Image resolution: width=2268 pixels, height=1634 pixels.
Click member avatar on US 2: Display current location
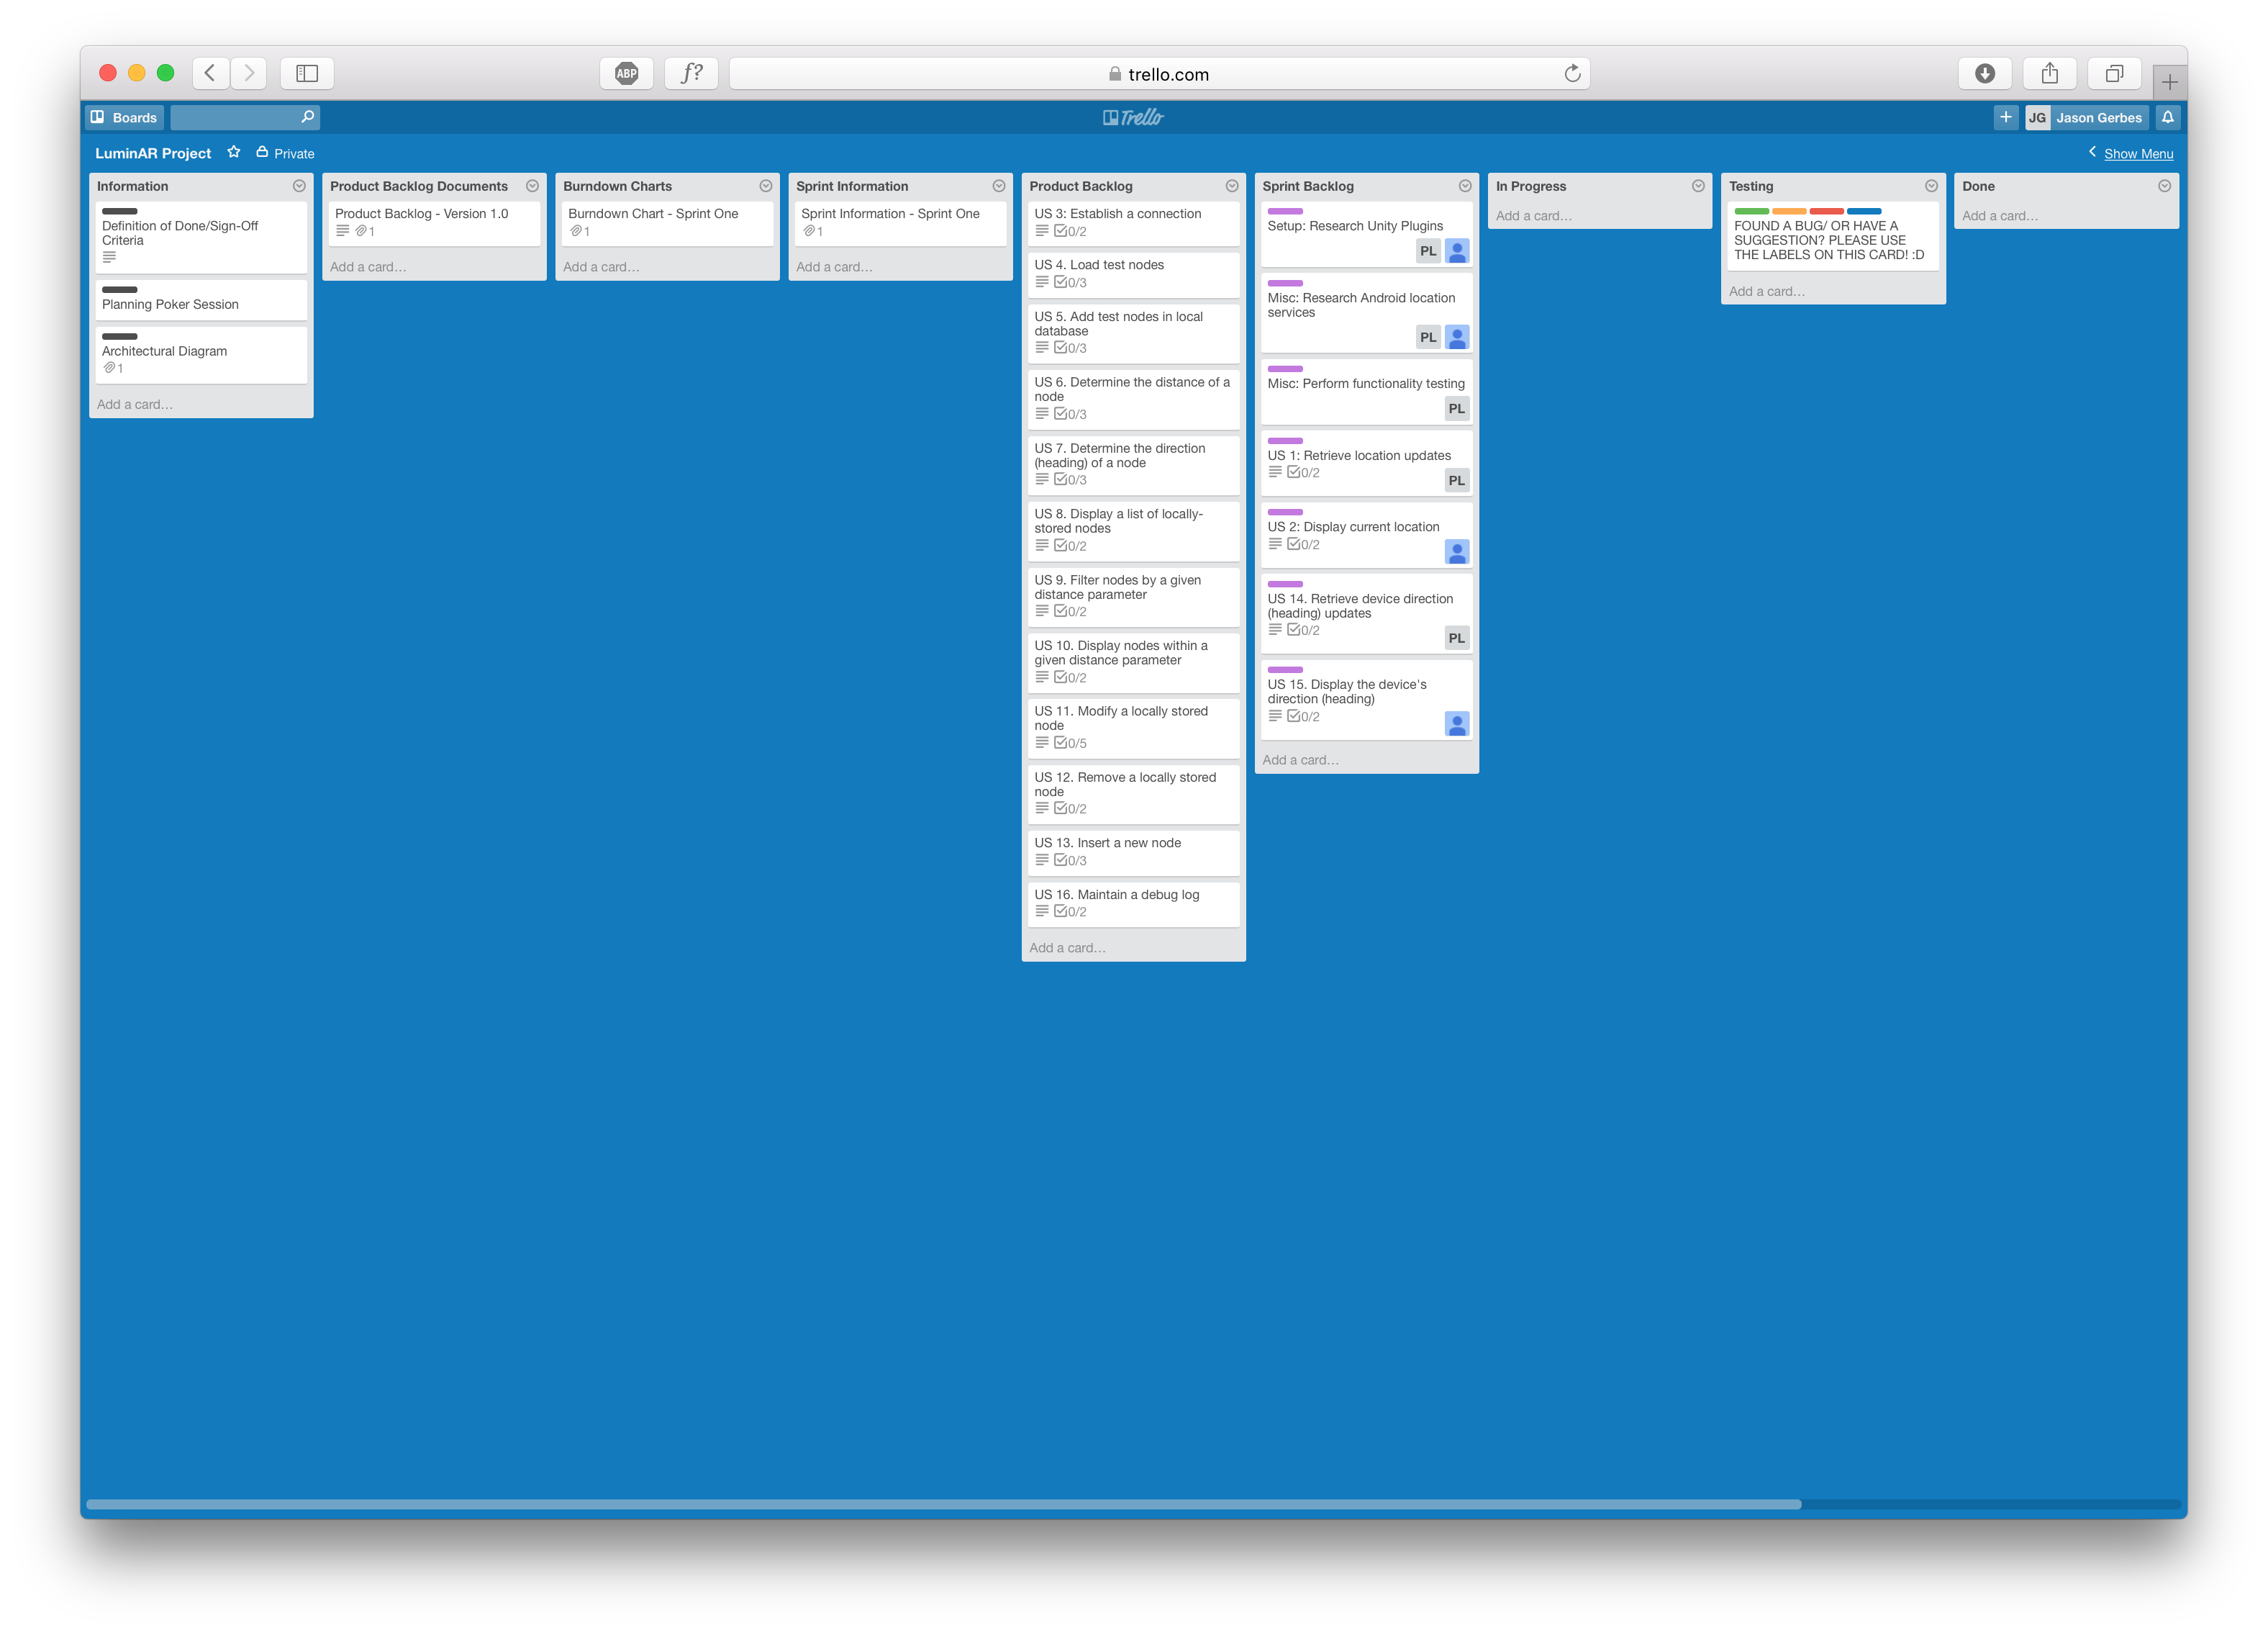(x=1456, y=551)
